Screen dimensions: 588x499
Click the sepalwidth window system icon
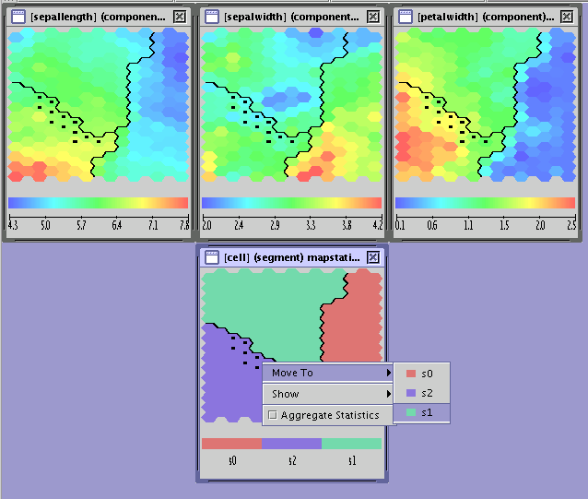click(x=212, y=16)
